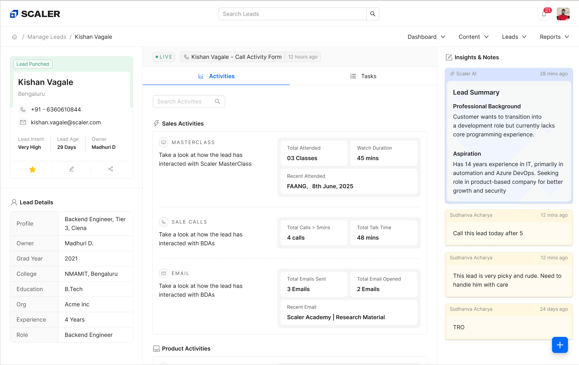Expand the Dashboard menu

pos(426,37)
